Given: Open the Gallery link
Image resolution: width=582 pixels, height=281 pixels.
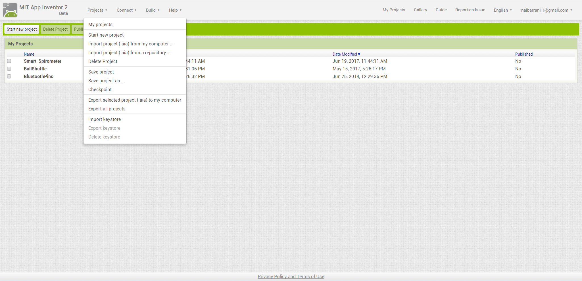Looking at the screenshot, I should pyautogui.click(x=420, y=10).
